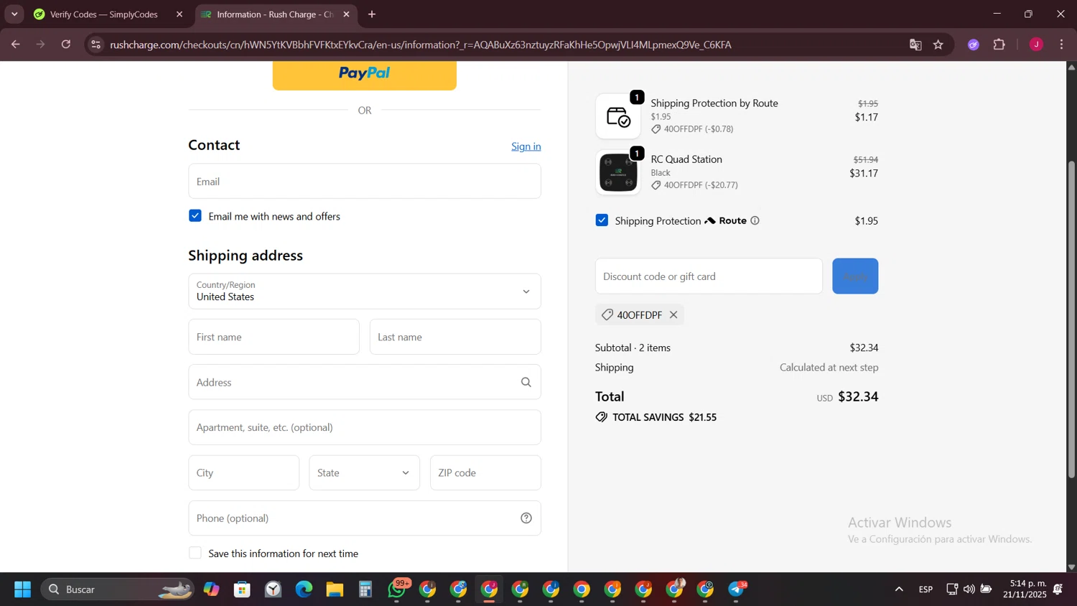Open the volume control in the tray
The width and height of the screenshot is (1077, 606).
click(x=969, y=589)
